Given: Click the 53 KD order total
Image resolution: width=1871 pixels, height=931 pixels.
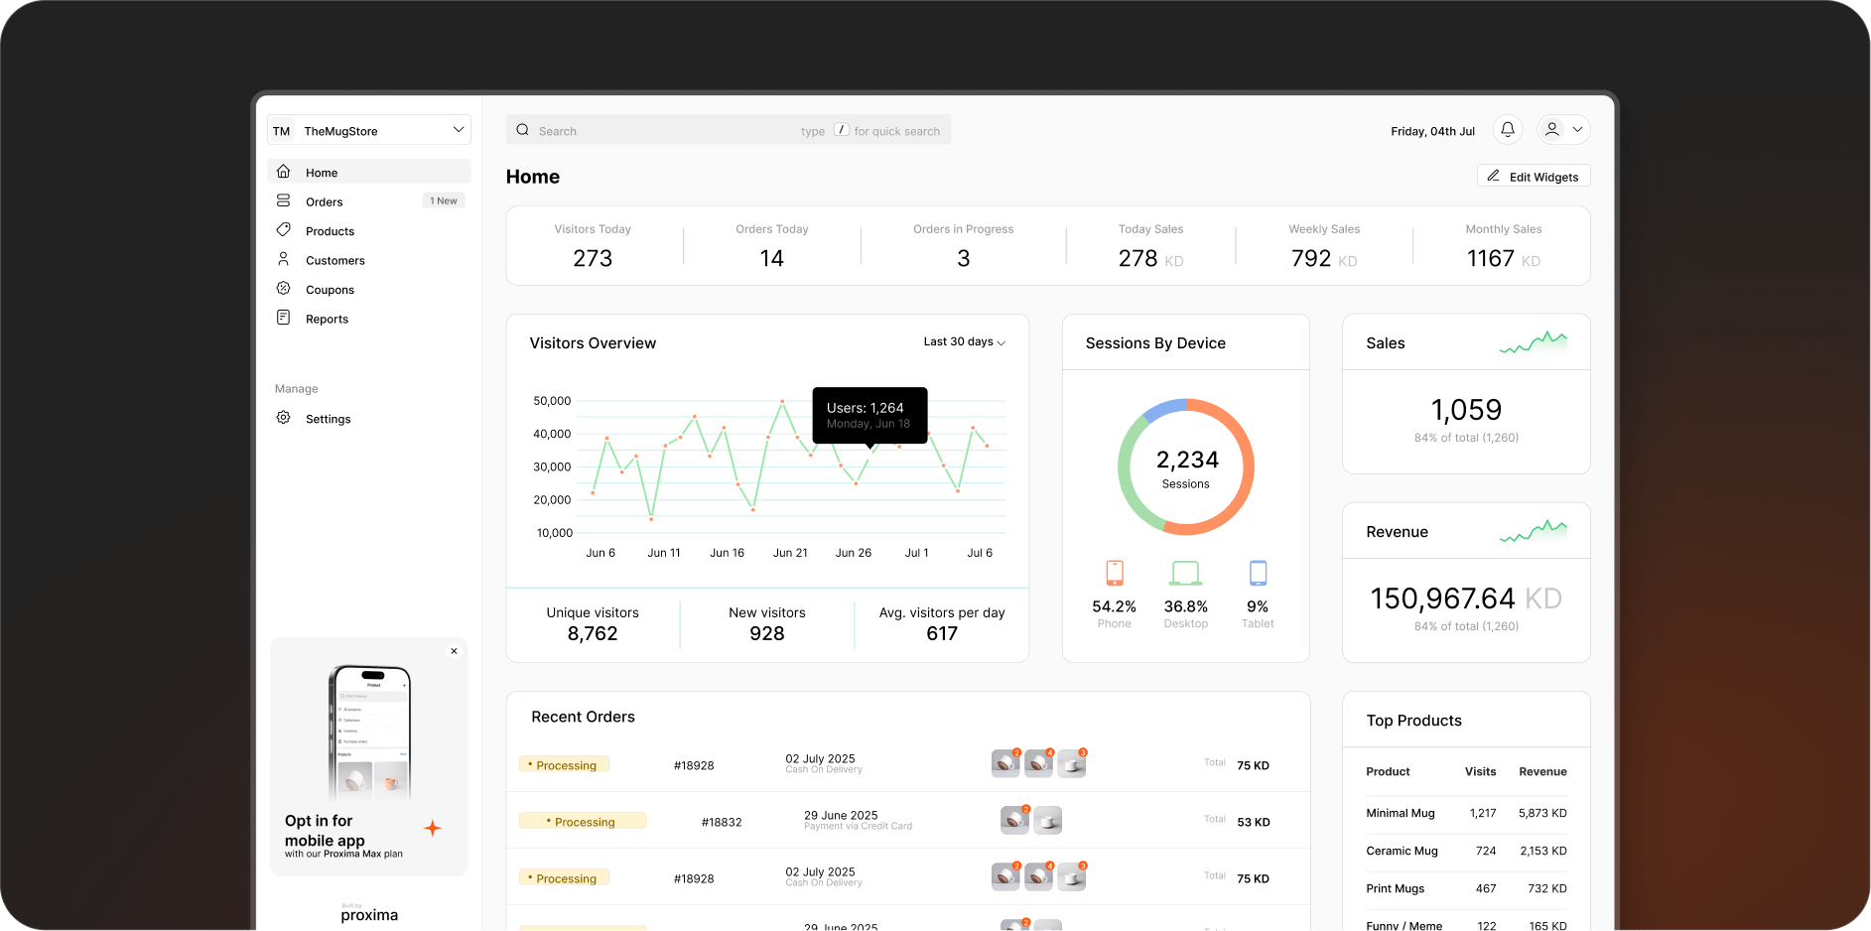Looking at the screenshot, I should point(1254,822).
